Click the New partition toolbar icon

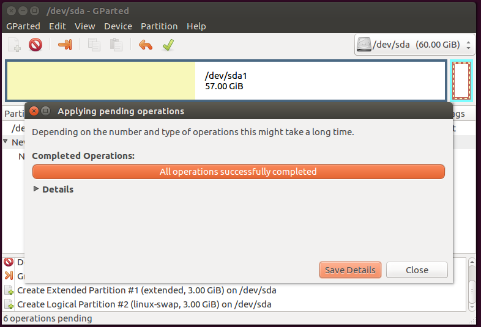tap(14, 45)
